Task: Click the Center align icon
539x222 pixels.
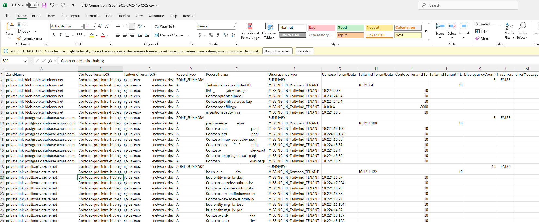Action: point(125,35)
